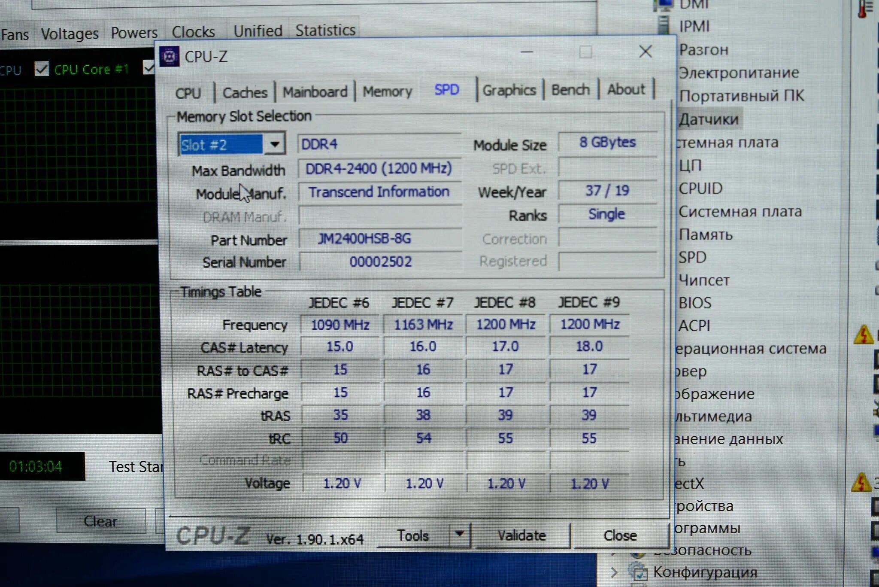Click the Week/Year 37 / 19 value
This screenshot has height=587, width=879.
(607, 190)
